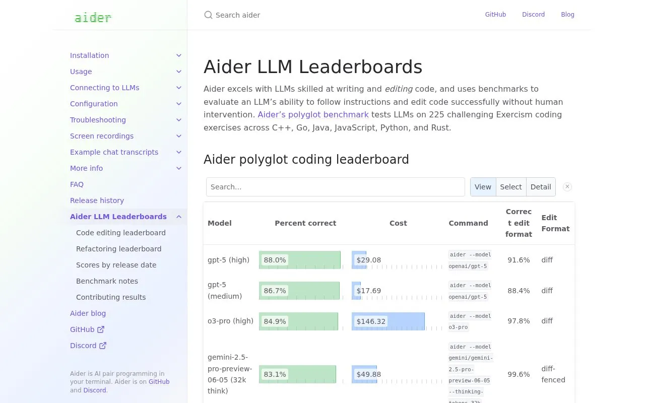645x403 pixels.
Task: Collapse the Aider LLM Leaderboards chevron
Action: [x=179, y=217]
